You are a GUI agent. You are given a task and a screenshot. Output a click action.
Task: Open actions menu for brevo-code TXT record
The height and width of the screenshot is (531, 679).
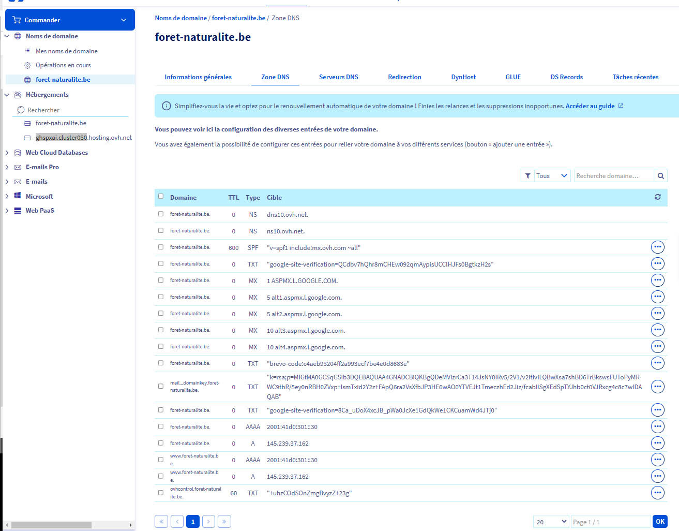pyautogui.click(x=657, y=363)
